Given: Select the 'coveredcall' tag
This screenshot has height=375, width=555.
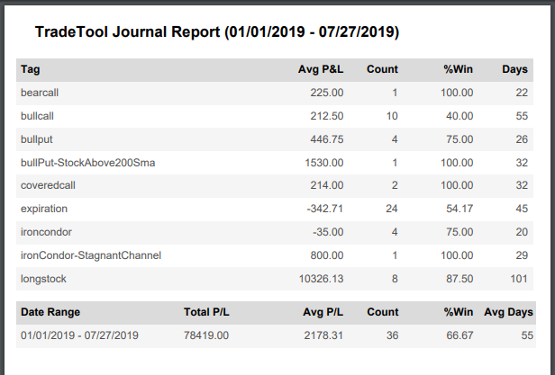Looking at the screenshot, I should (x=48, y=185).
